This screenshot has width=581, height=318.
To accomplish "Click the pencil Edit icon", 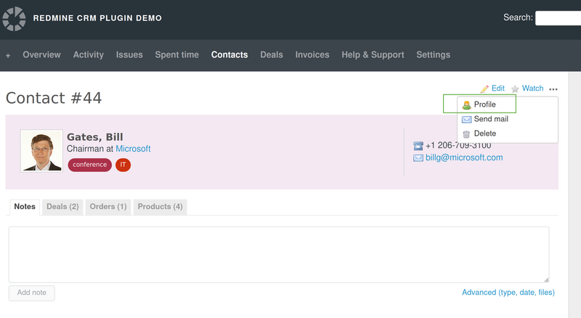I will click(484, 89).
